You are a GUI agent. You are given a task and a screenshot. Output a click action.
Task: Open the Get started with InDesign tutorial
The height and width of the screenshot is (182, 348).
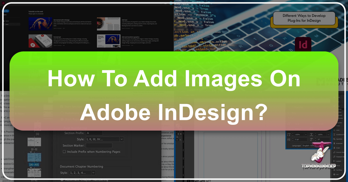tap(40, 24)
